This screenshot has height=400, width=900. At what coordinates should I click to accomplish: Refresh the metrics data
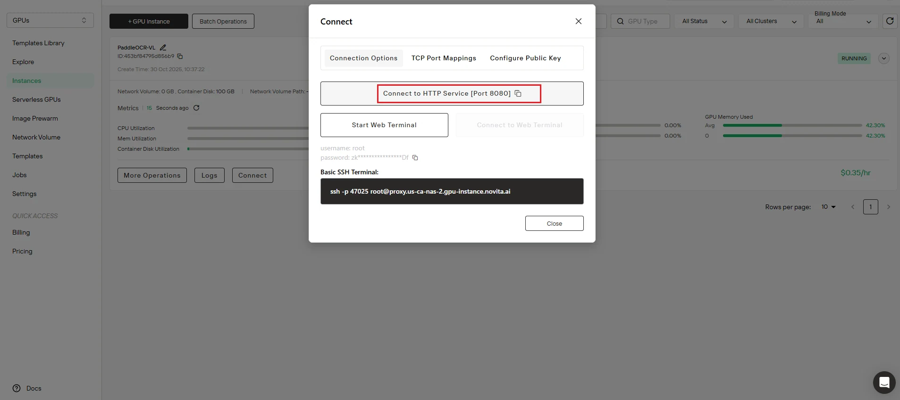(196, 108)
